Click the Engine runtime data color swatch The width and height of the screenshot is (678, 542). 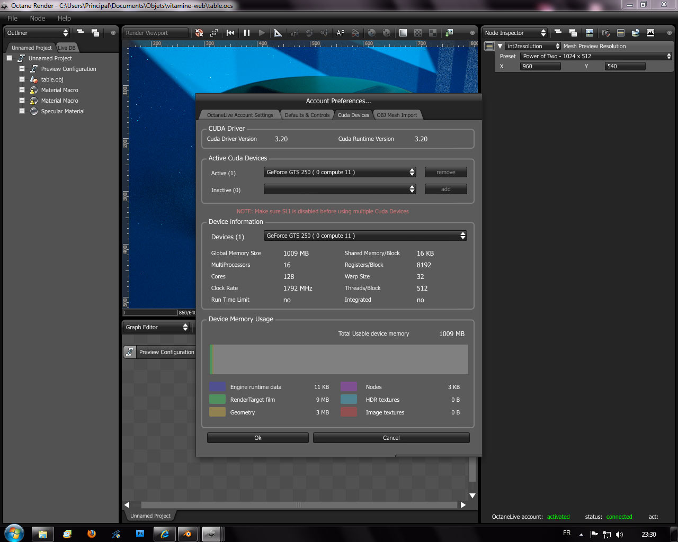pyautogui.click(x=217, y=387)
